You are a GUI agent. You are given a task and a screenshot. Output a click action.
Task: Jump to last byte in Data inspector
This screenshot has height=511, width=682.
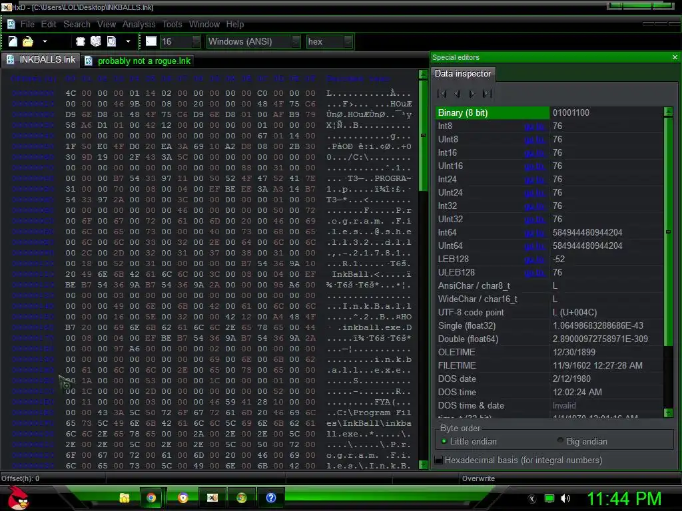click(487, 93)
